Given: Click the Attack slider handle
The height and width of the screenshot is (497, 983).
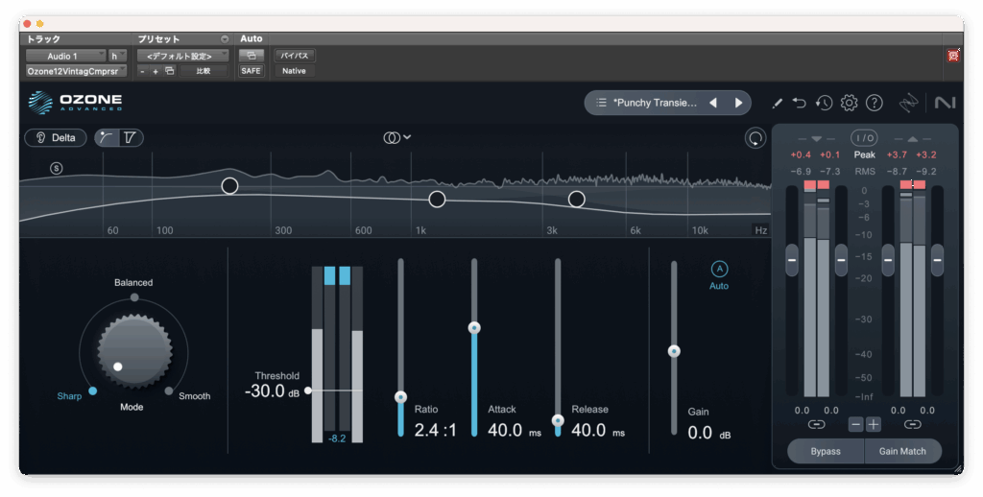Looking at the screenshot, I should click(473, 328).
